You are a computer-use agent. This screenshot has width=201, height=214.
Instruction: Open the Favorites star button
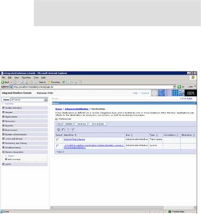click(54, 82)
